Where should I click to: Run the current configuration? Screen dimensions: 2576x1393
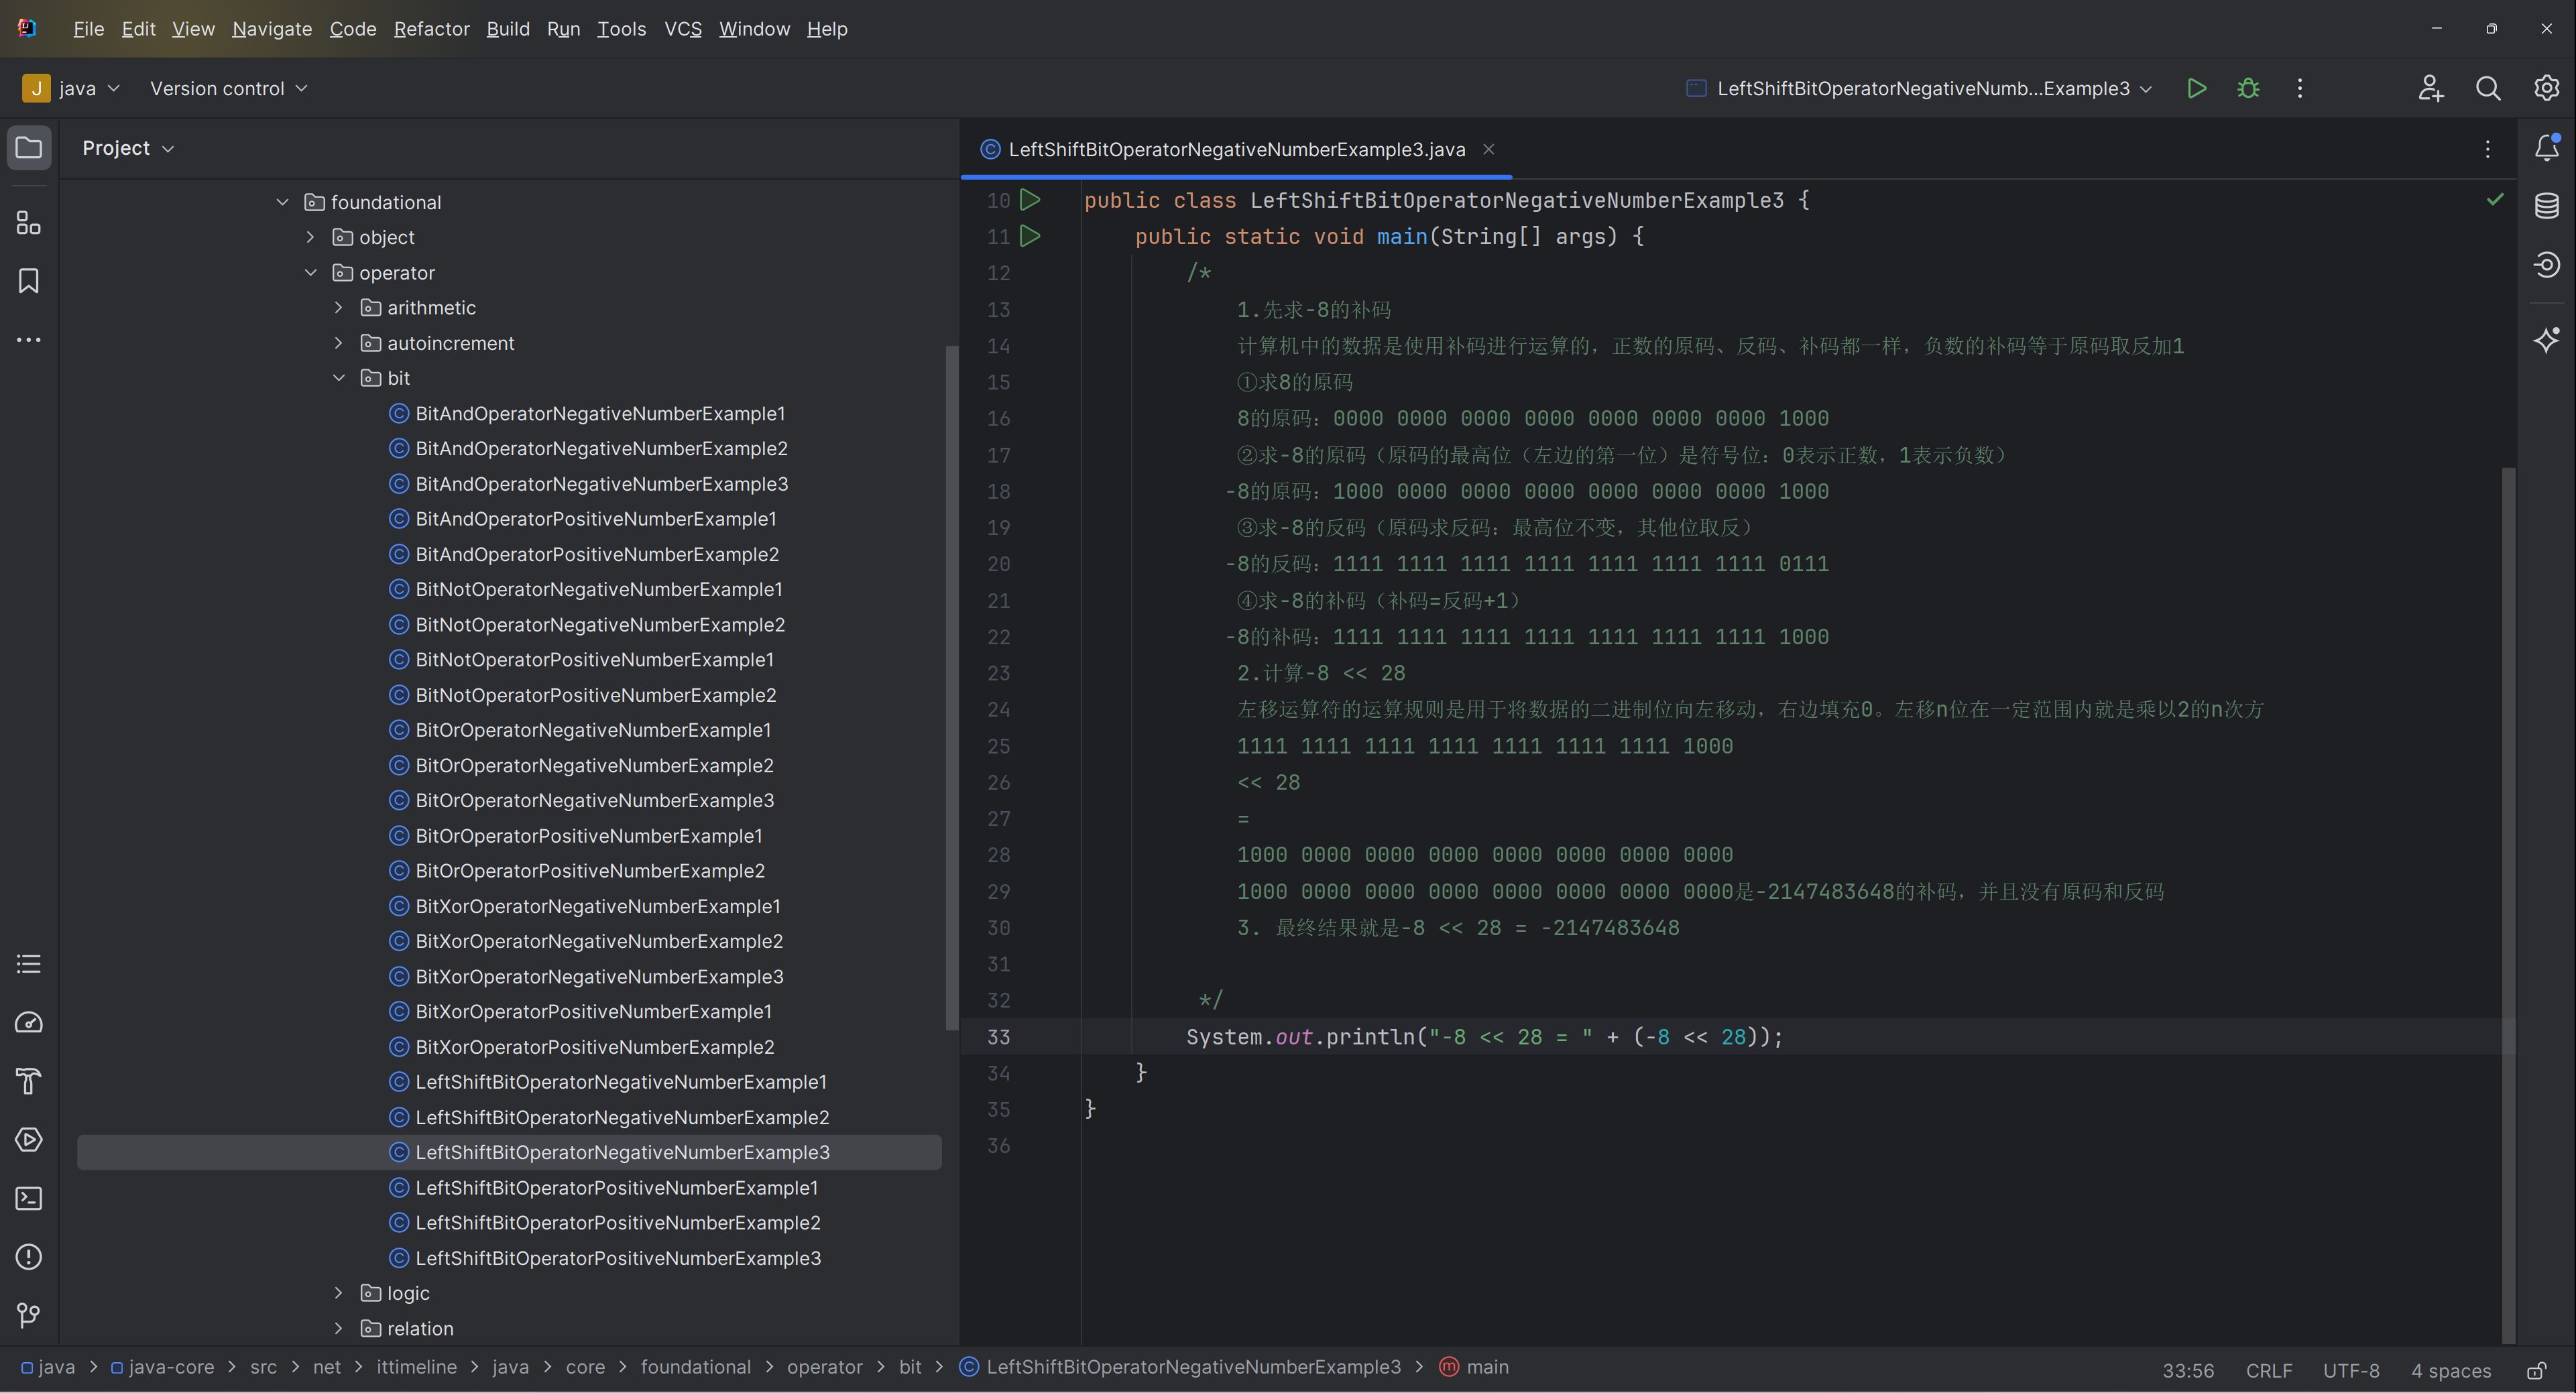pos(2196,88)
